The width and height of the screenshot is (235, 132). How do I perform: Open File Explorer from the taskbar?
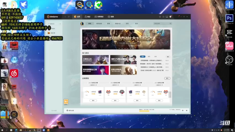(x=21, y=130)
